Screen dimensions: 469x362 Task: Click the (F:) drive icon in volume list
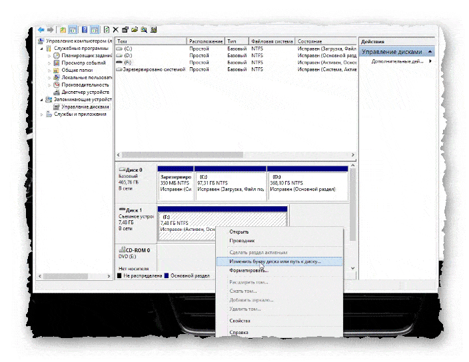tap(119, 62)
